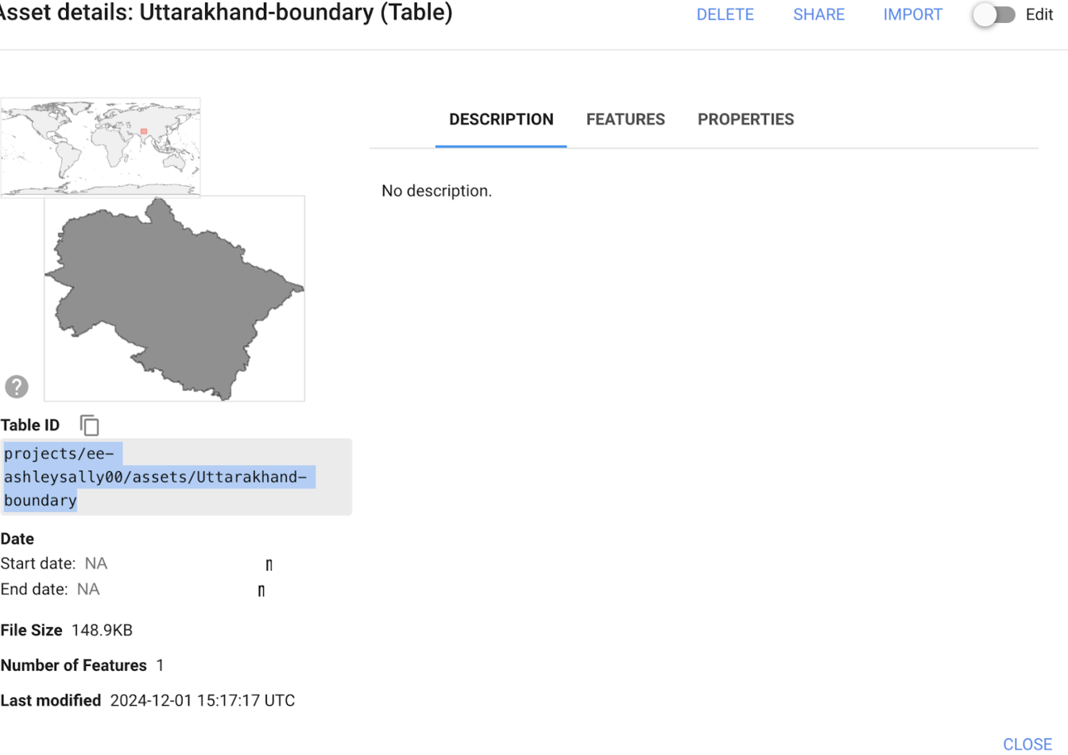Switch to the DESCRIPTION tab
The height and width of the screenshot is (755, 1068).
pos(501,119)
